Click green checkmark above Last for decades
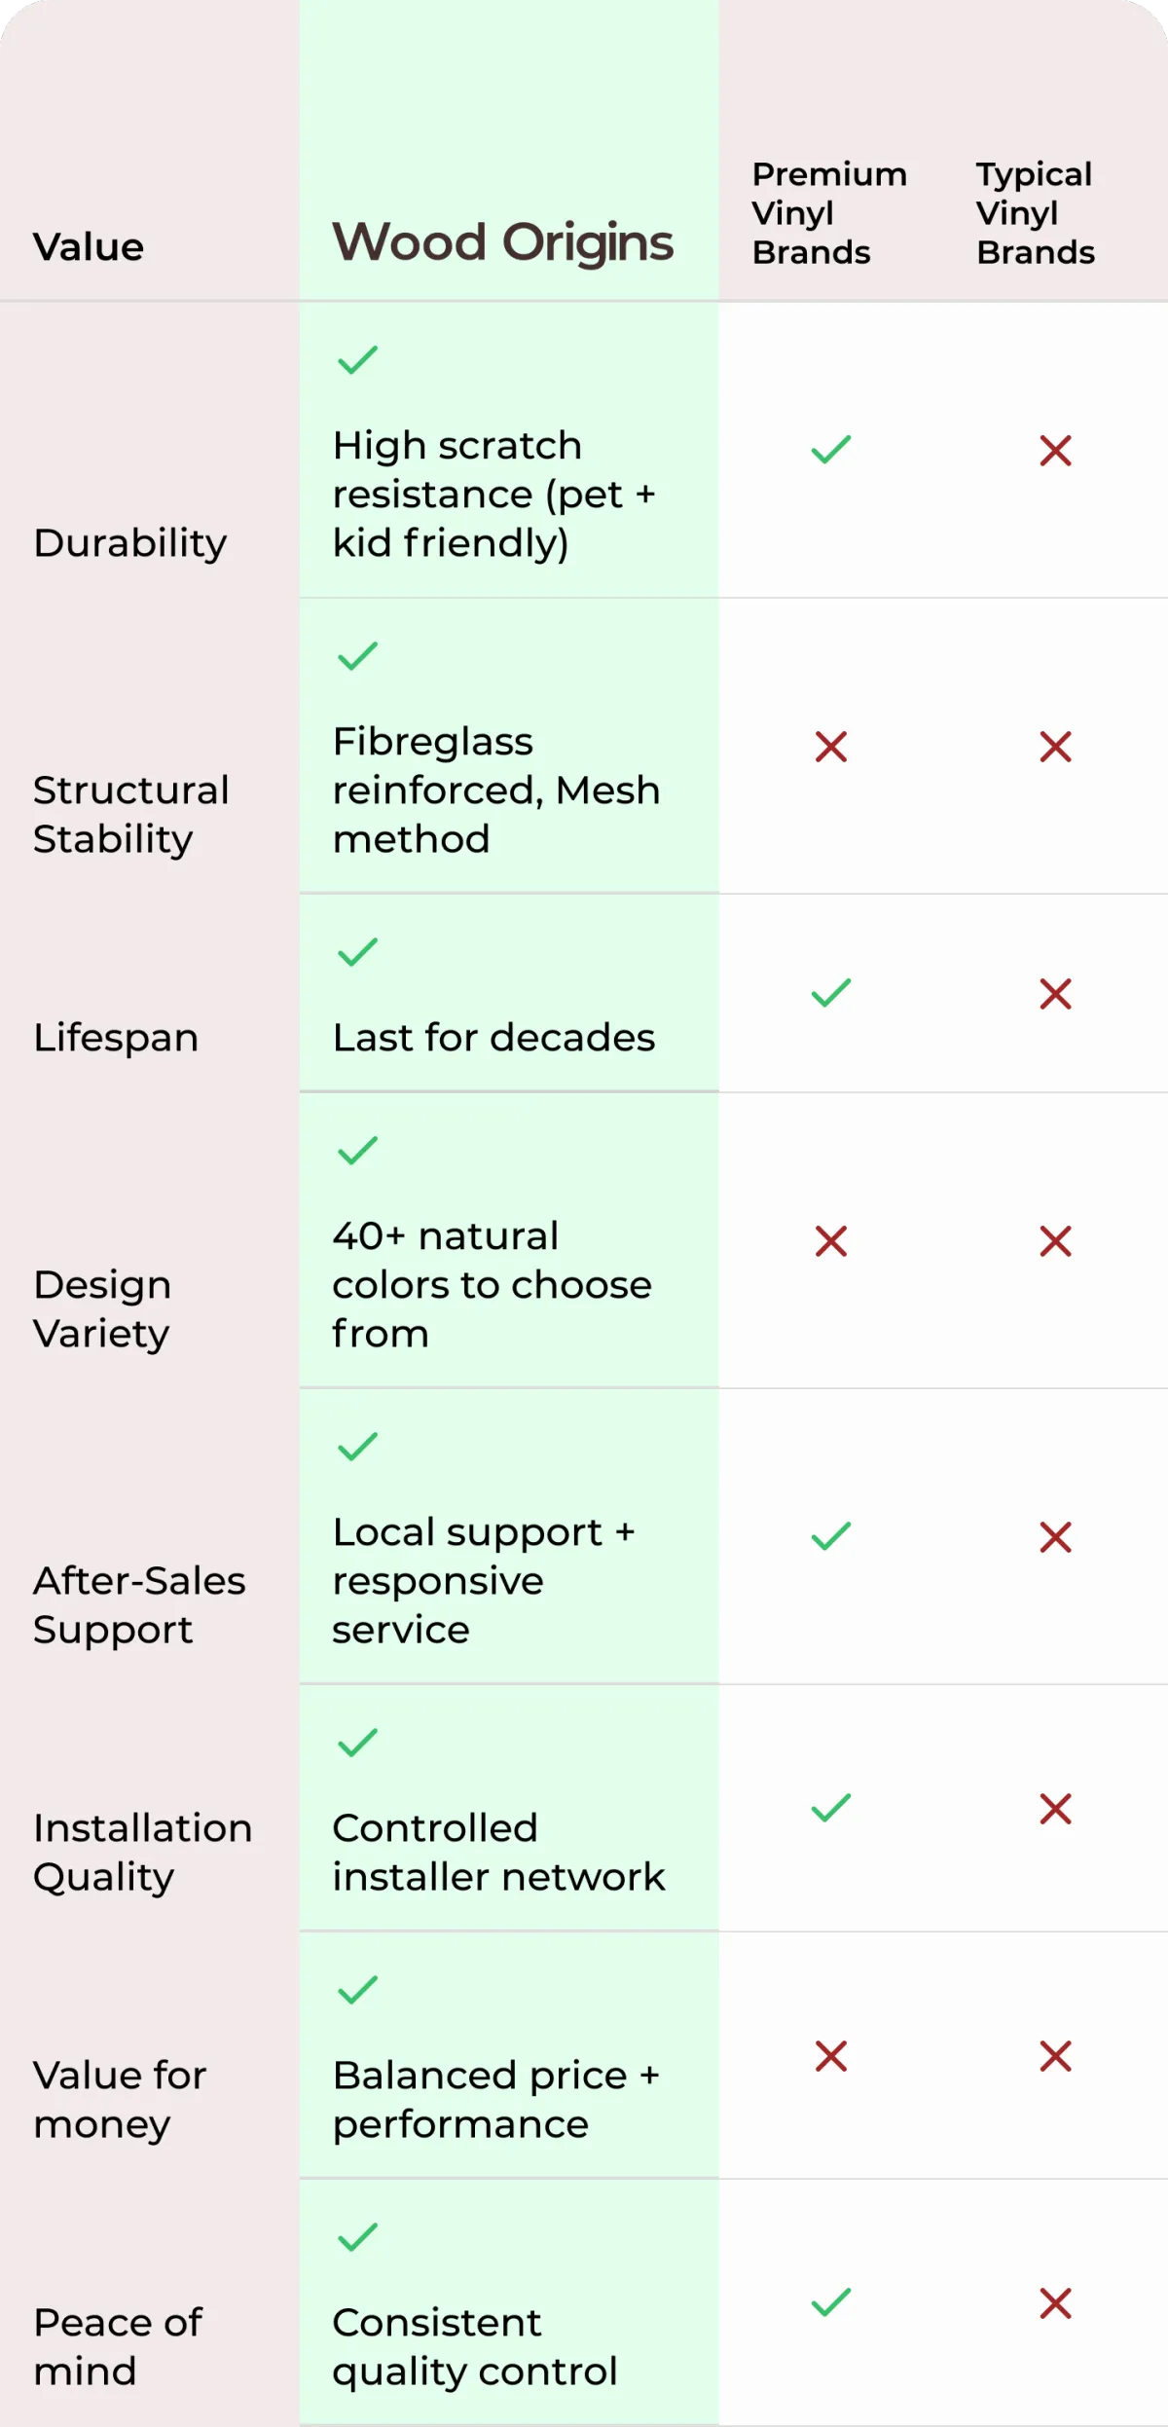Image resolution: width=1168 pixels, height=2427 pixels. point(357,952)
